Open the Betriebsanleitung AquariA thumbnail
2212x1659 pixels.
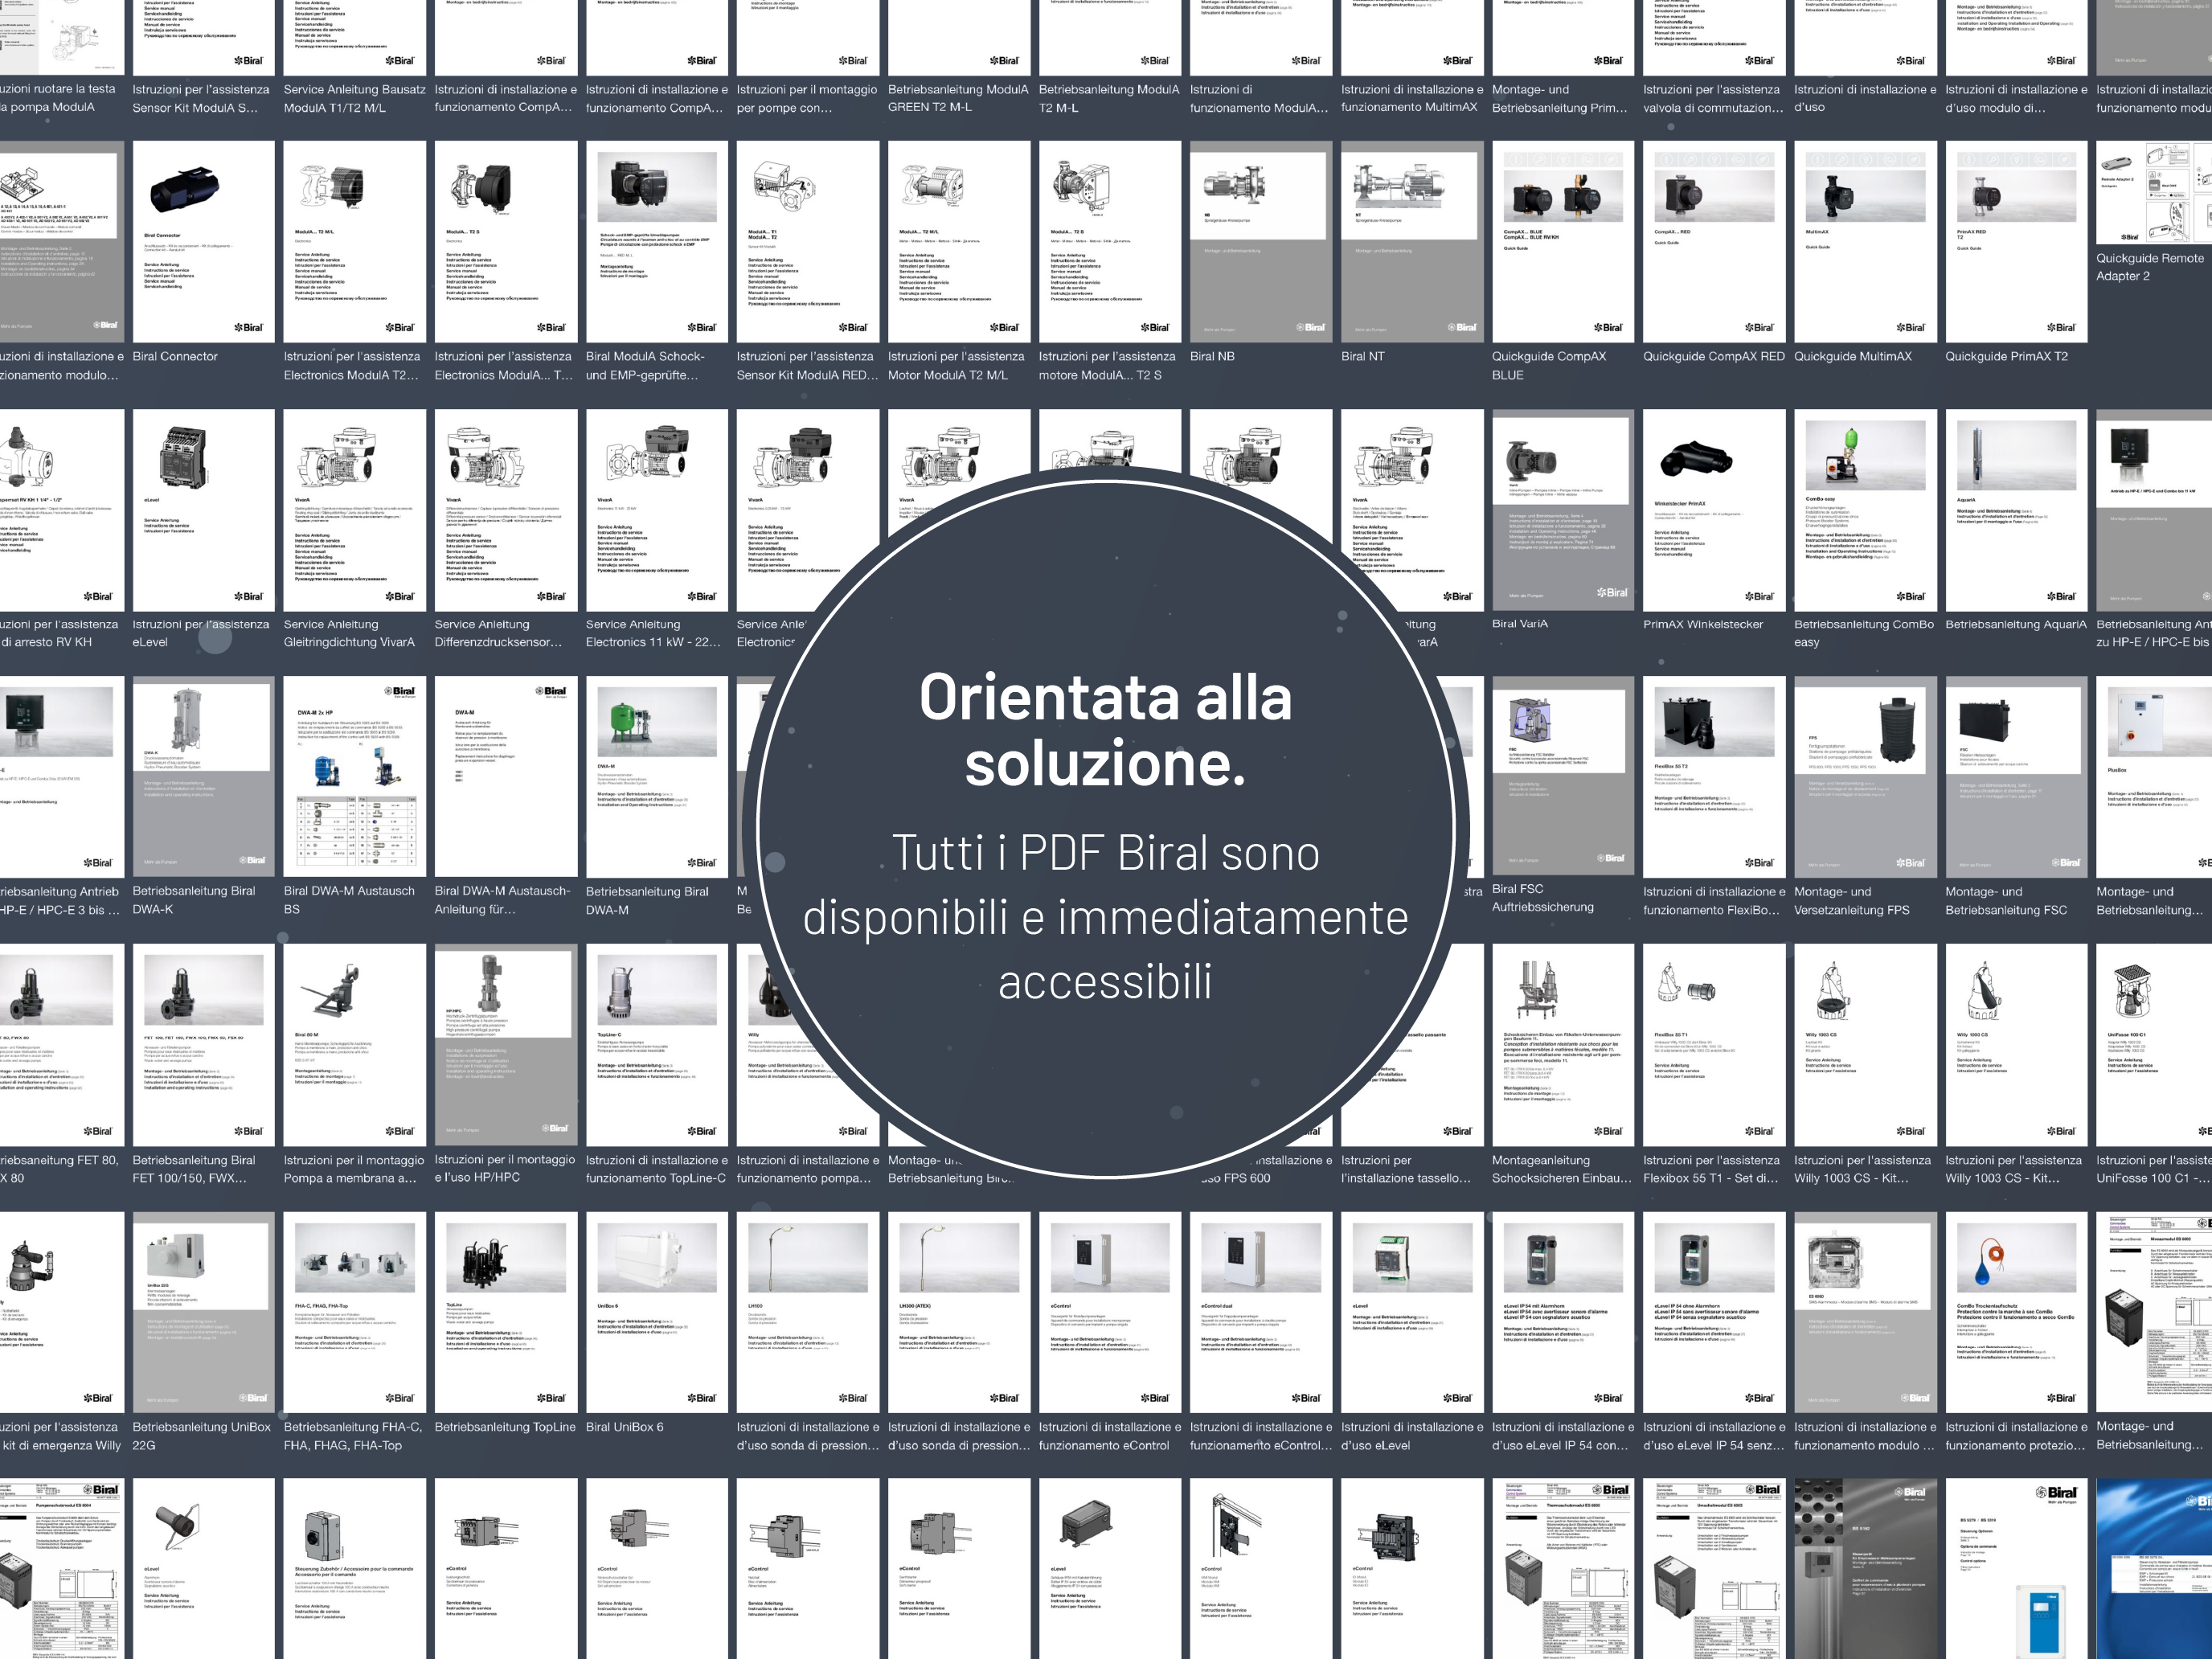(2015, 509)
